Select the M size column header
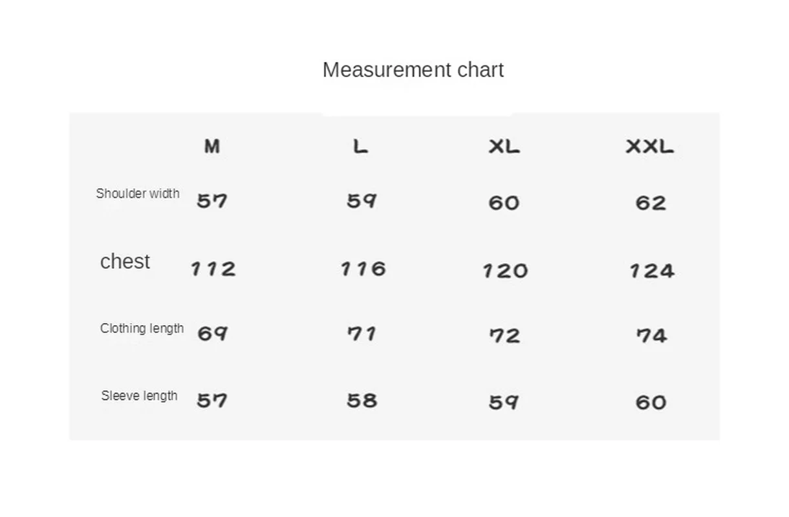789x517 pixels. pos(212,147)
